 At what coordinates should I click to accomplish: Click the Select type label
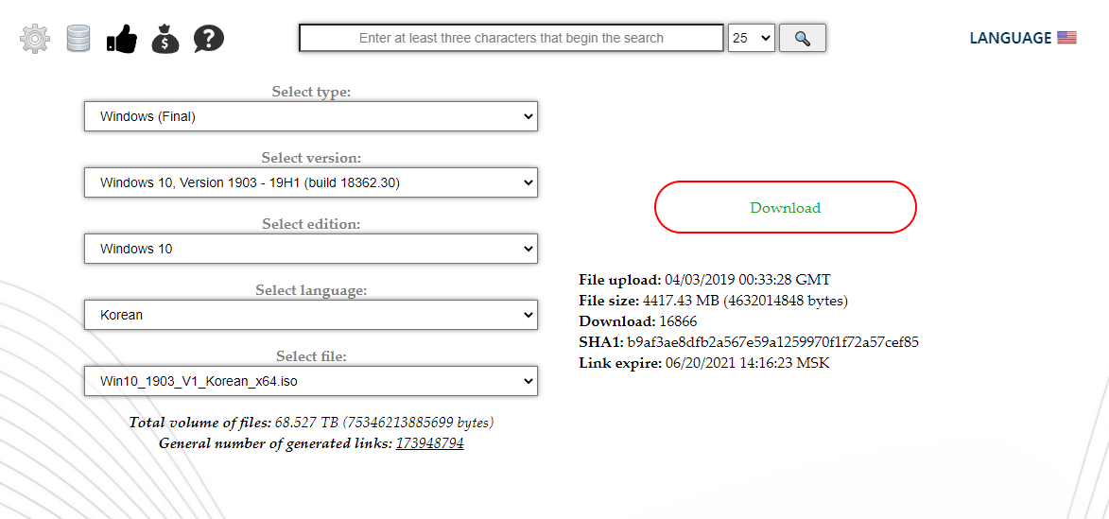click(311, 92)
